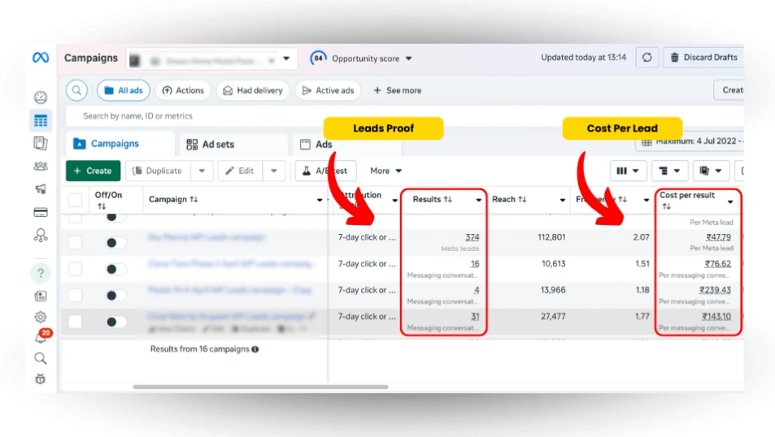The width and height of the screenshot is (775, 437).
Task: Open the Events Manager nodes icon
Action: pos(41,236)
